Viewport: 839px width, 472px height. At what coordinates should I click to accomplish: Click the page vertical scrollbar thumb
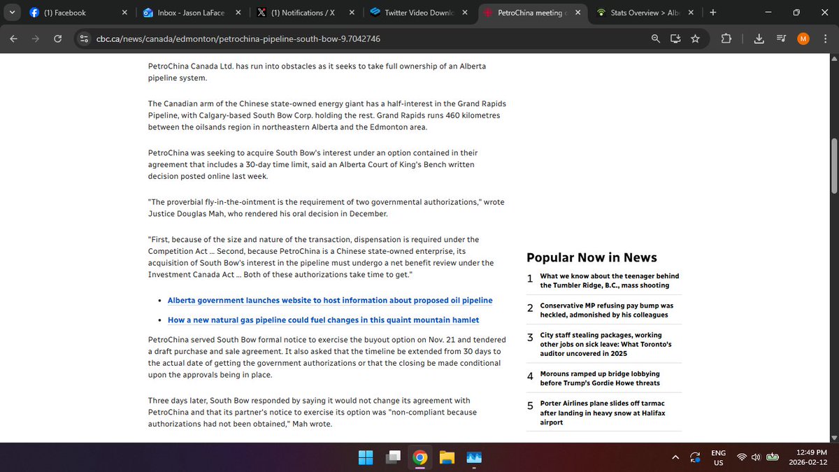coord(833,166)
